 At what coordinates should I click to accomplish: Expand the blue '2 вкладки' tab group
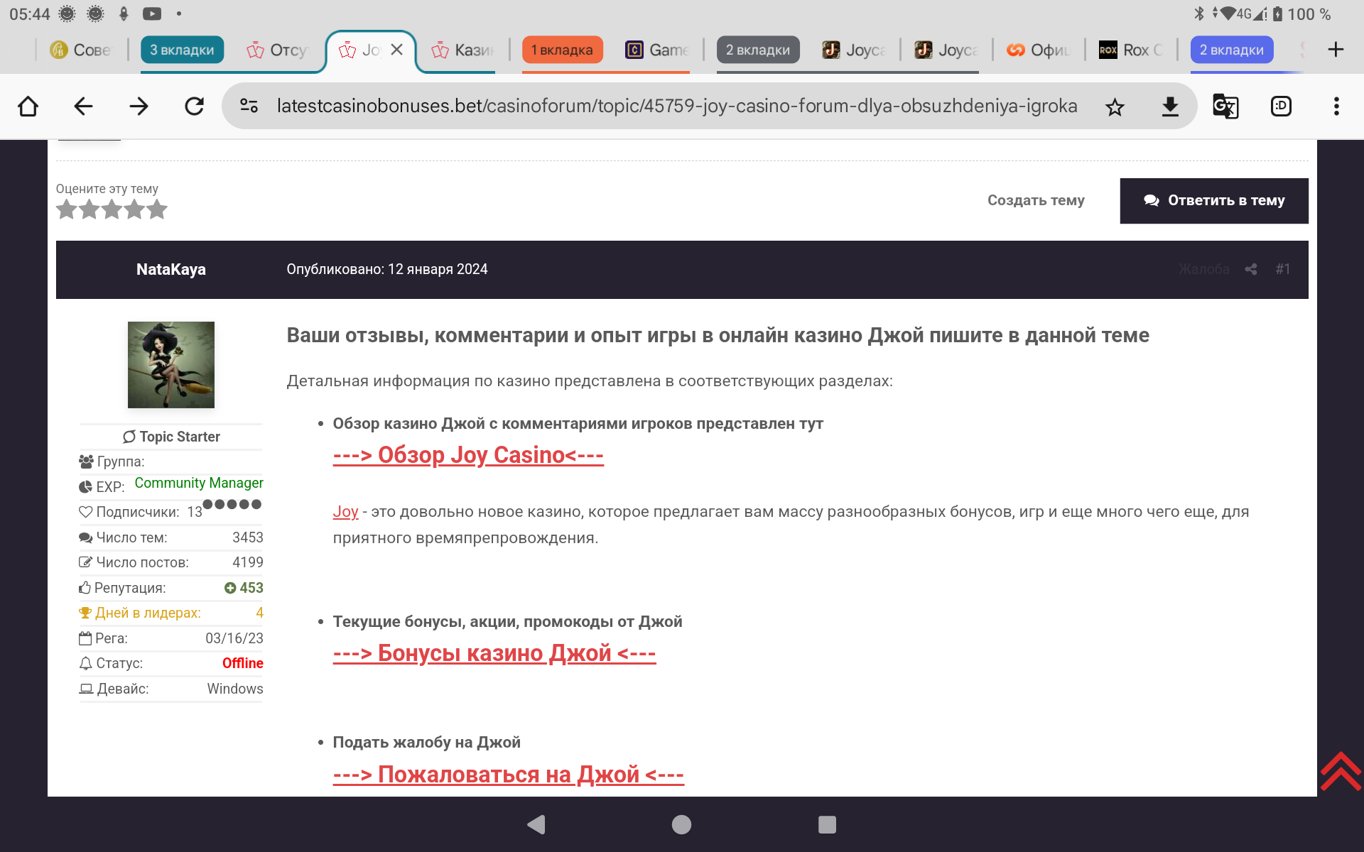[x=1231, y=50]
